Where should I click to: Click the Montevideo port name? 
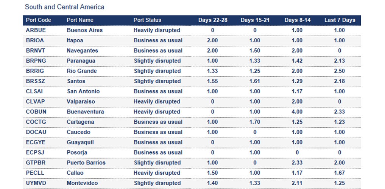pos(82,183)
